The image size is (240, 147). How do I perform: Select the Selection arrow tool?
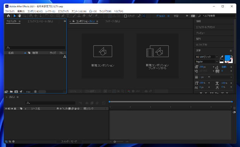point(15,16)
